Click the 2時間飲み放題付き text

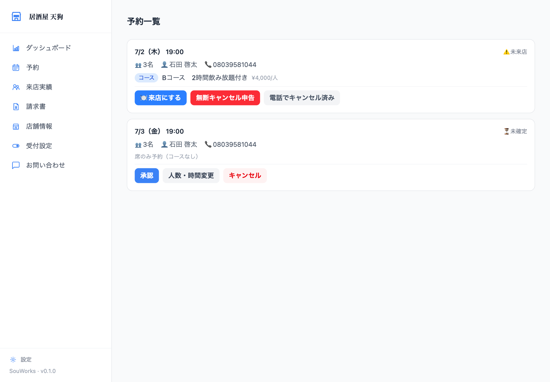(x=220, y=78)
